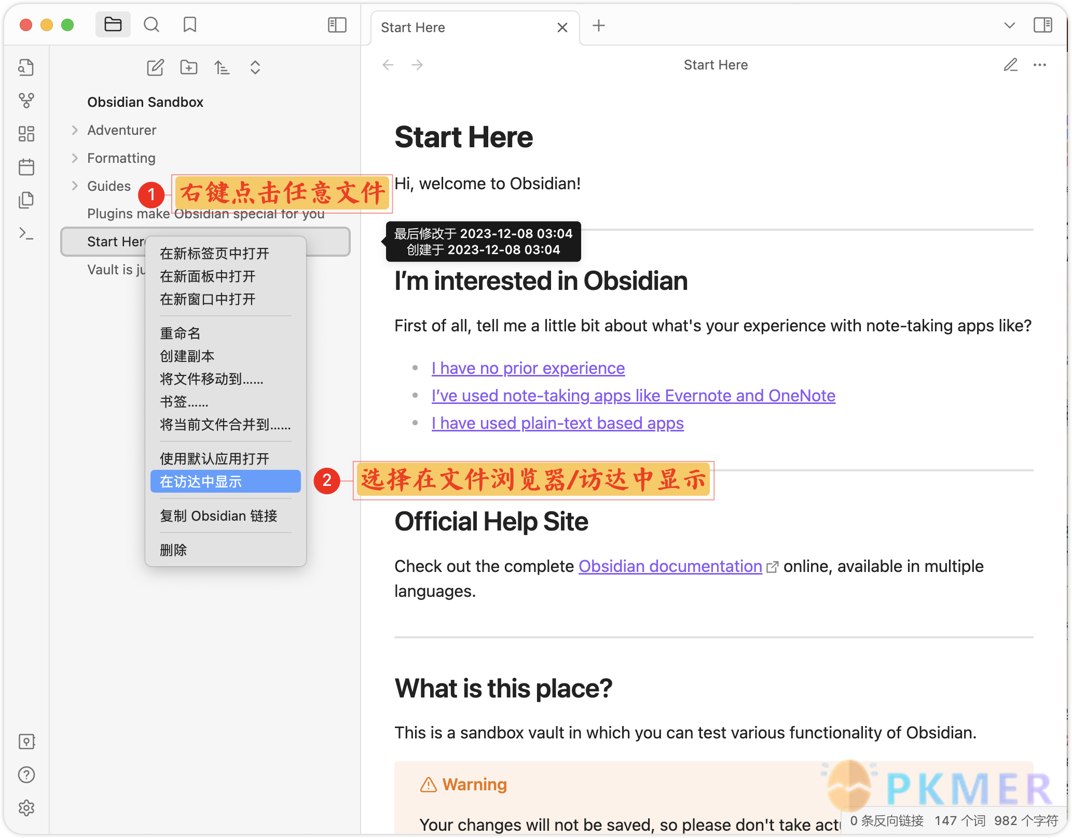The height and width of the screenshot is (838, 1072).
Task: Open daily note calendar icon
Action: 26,167
